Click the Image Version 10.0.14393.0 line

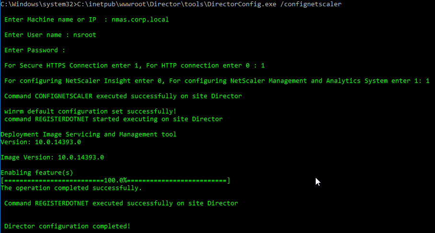[x=52, y=157]
